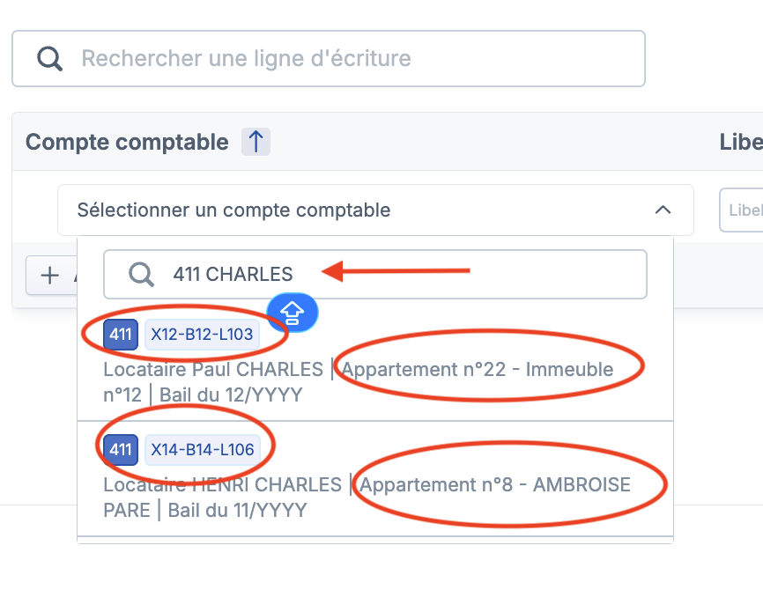Click the Libellé input field in the row
Image resolution: width=763 pixels, height=590 pixels.
(x=742, y=211)
